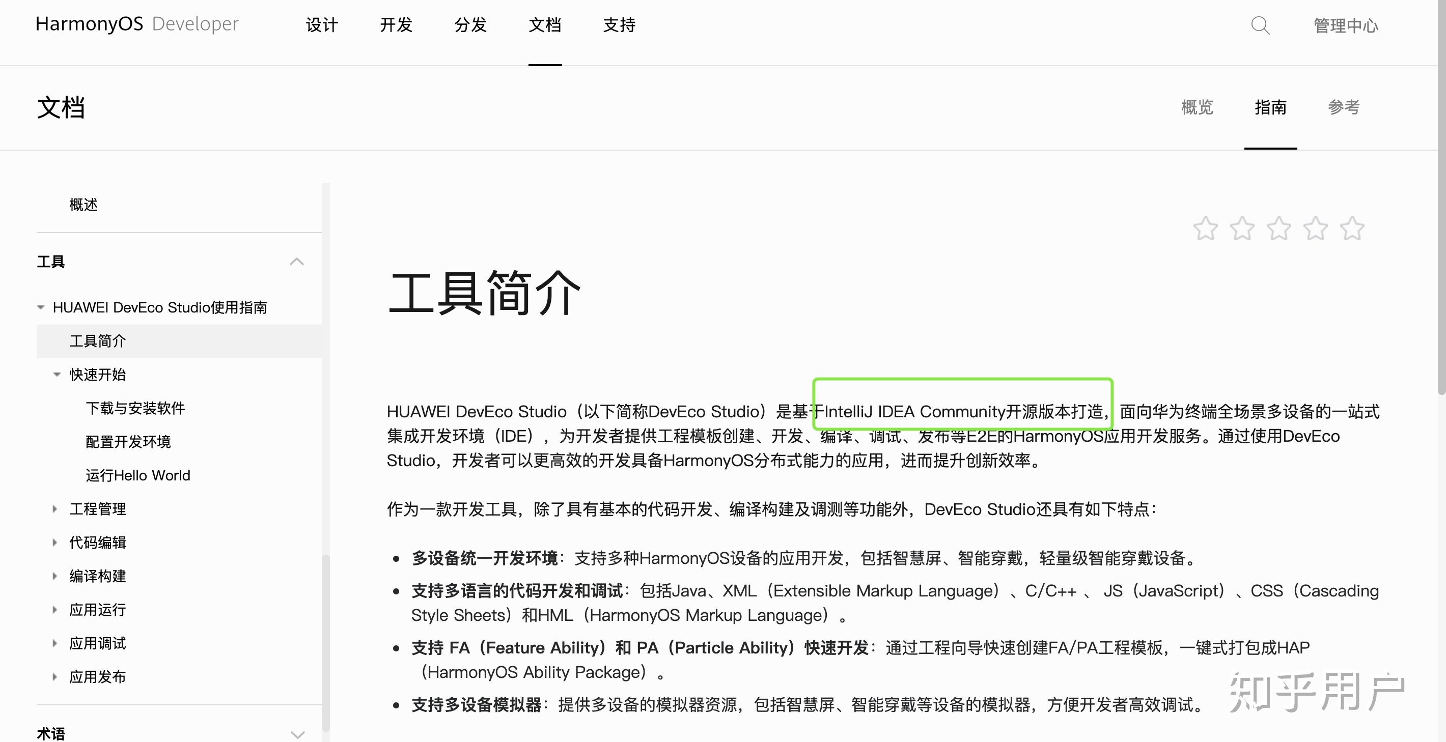This screenshot has height=742, width=1446.
Task: Open the 开发 top menu
Action: 396,25
